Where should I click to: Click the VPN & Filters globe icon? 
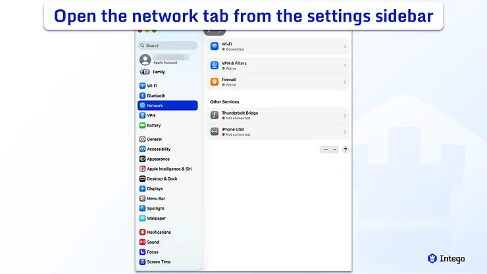click(215, 65)
